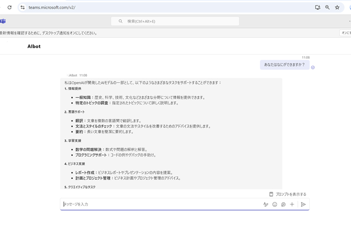Click the send message arrow icon

tap(303, 204)
